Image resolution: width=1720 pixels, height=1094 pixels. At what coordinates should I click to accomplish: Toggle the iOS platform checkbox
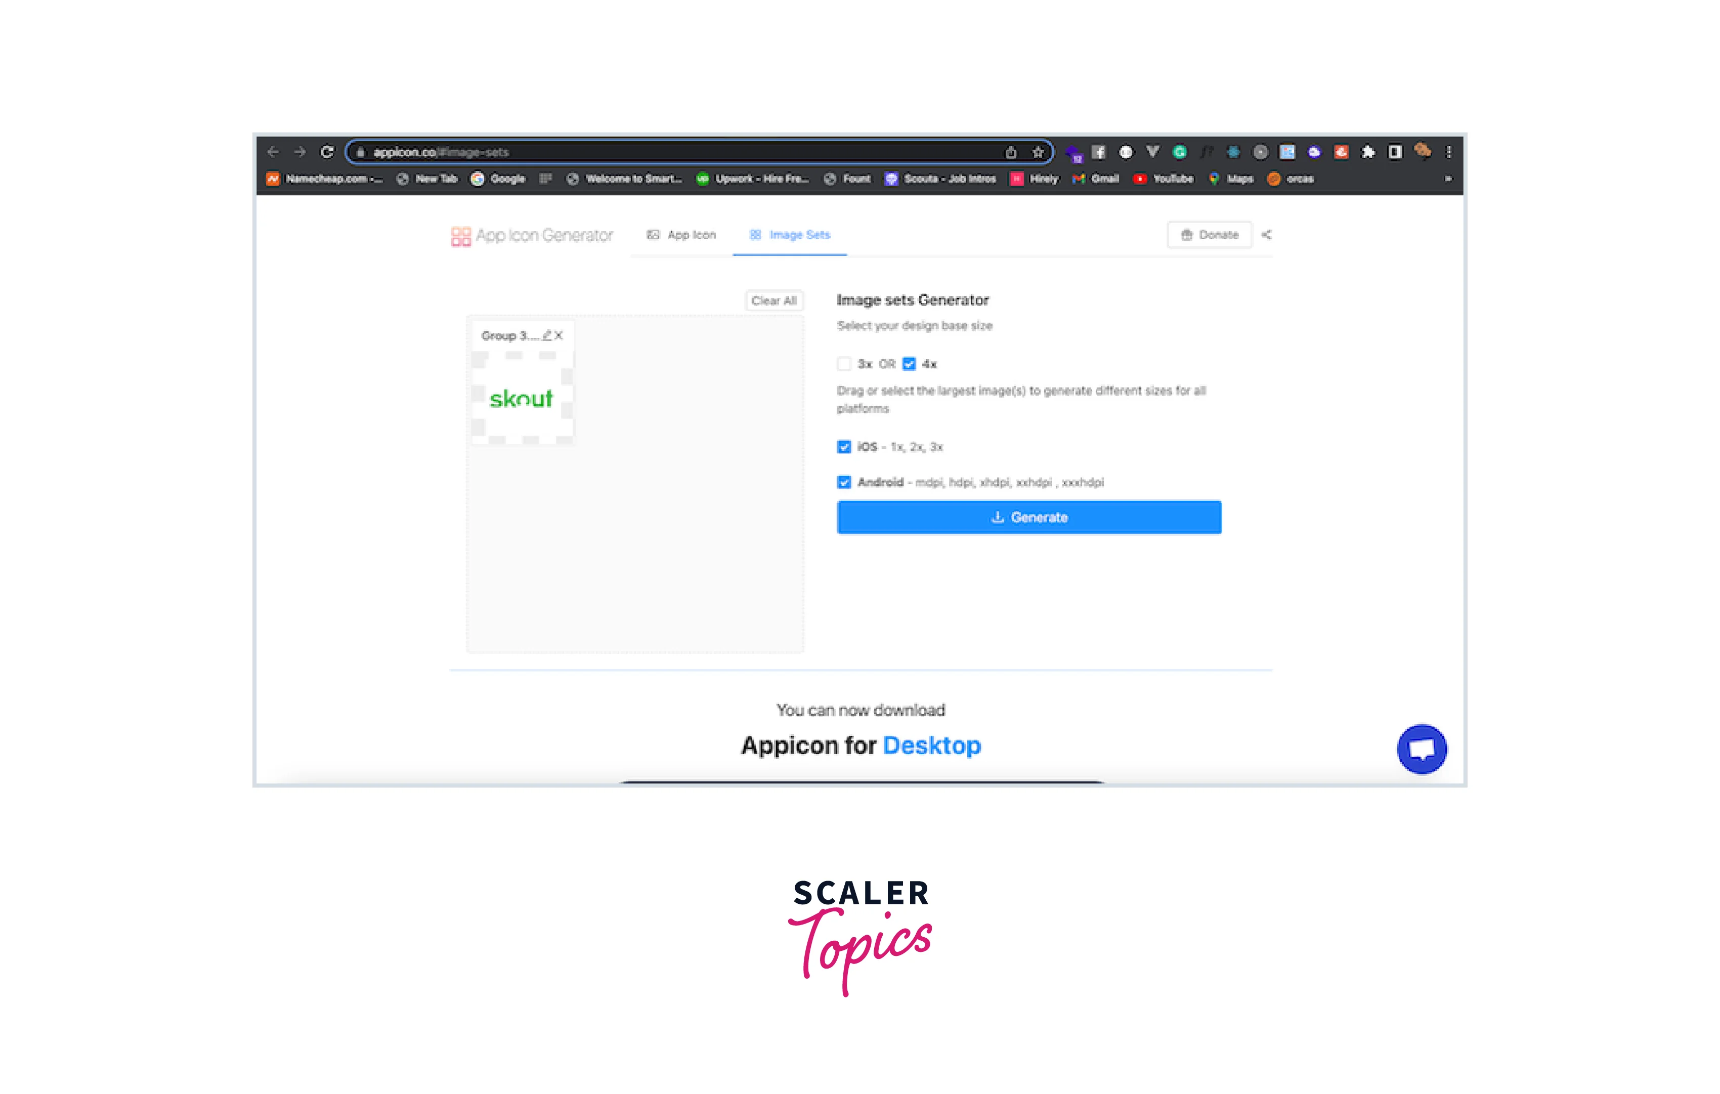pyautogui.click(x=844, y=447)
